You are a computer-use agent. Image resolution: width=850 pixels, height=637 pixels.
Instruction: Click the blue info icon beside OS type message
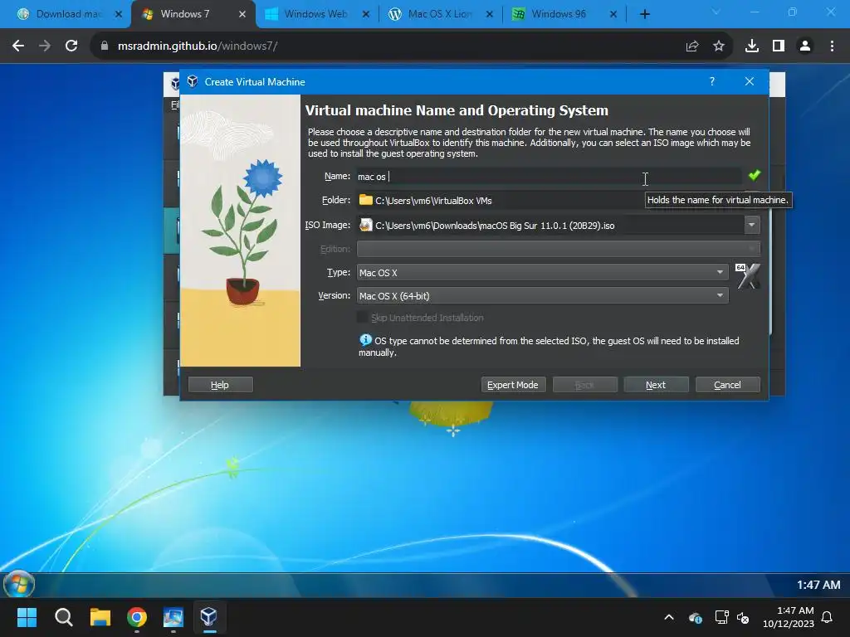pos(365,339)
